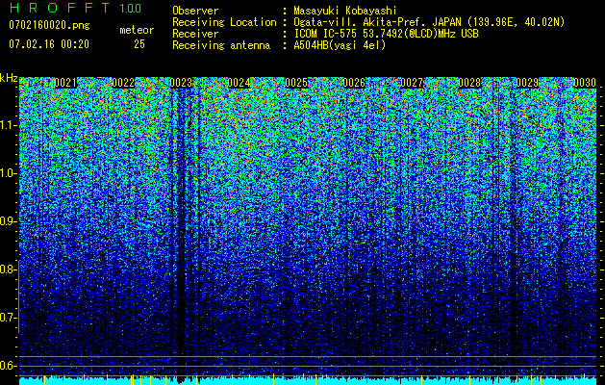This screenshot has width=605, height=385.
Task: Select observer name Masayuki Kobayashi
Action: (345, 11)
